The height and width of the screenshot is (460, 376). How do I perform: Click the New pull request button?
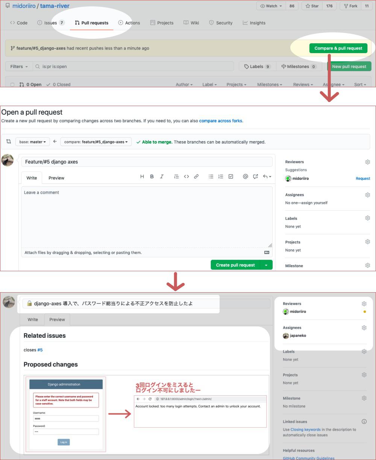pos(349,67)
